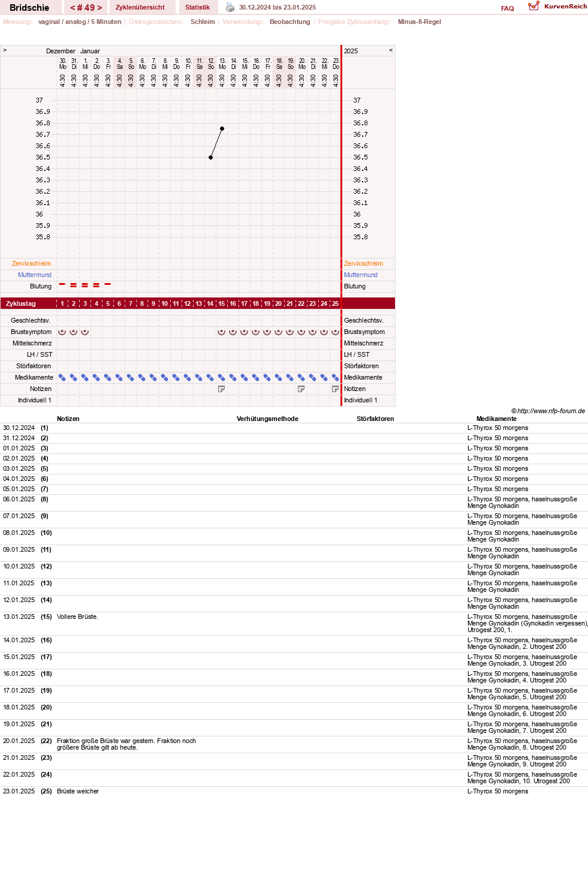
Task: Click the Brustsymptom icon on cycle day 25
Action: point(335,332)
